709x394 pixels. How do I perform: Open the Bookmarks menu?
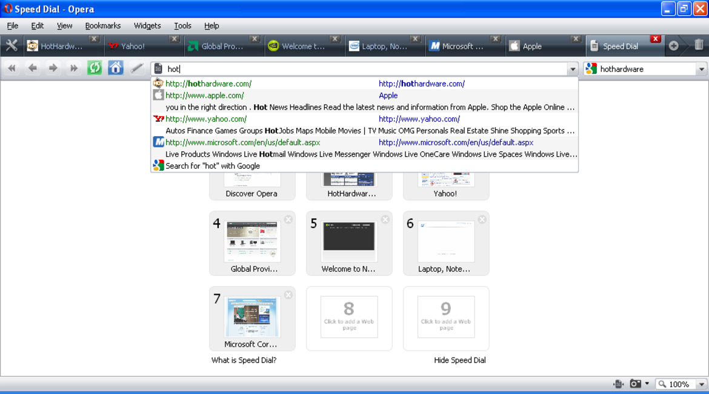click(102, 26)
